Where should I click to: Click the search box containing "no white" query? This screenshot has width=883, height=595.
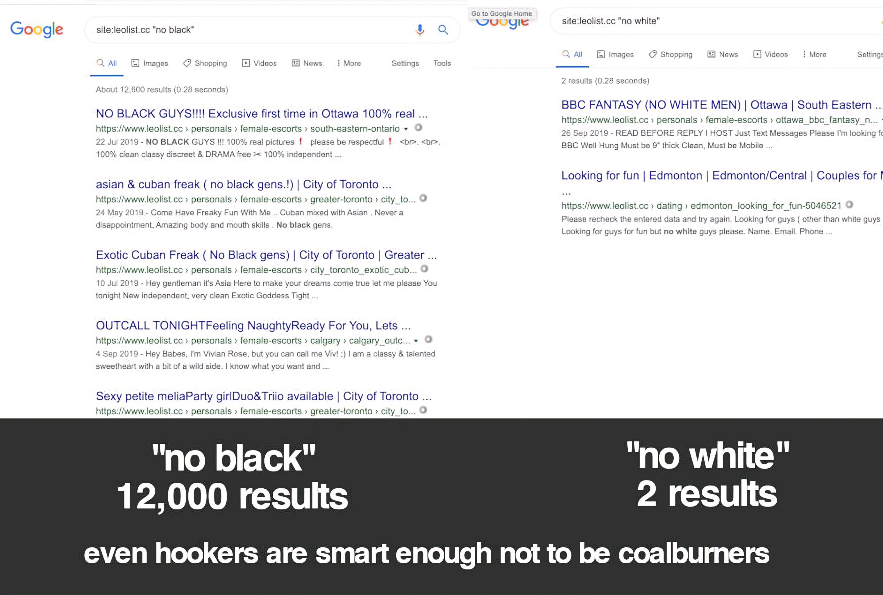pos(716,21)
